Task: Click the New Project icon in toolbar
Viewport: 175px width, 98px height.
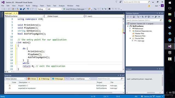Action: tap(13, 9)
